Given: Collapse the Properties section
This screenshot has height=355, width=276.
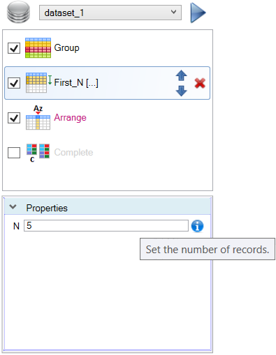Looking at the screenshot, I should click(x=13, y=206).
